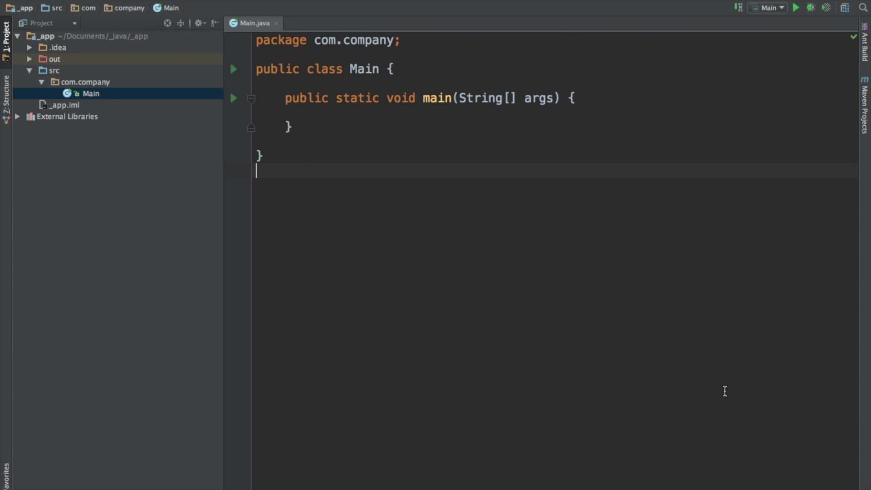871x490 pixels.
Task: Run the Main configuration with green play button
Action: click(x=796, y=8)
